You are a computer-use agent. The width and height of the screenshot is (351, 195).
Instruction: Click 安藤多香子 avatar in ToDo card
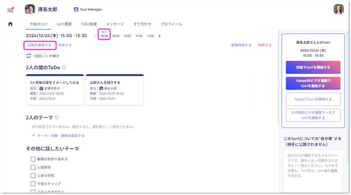click(41, 88)
